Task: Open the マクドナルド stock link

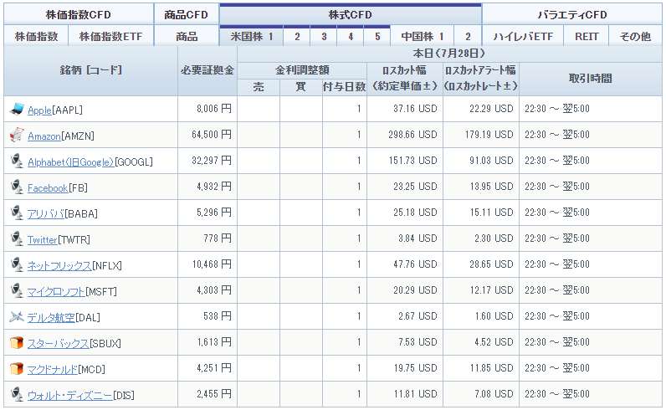Action: [x=53, y=369]
